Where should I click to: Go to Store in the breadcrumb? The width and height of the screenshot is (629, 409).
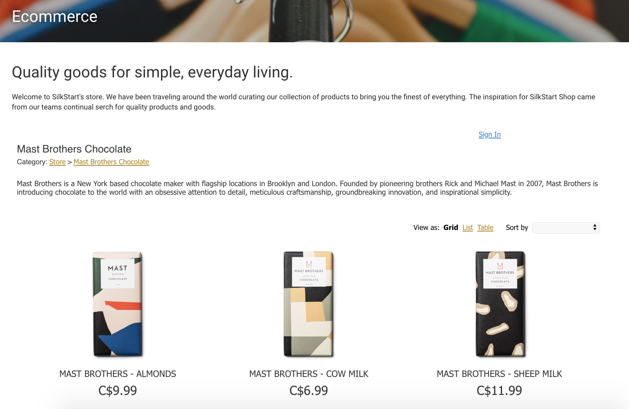click(x=57, y=162)
